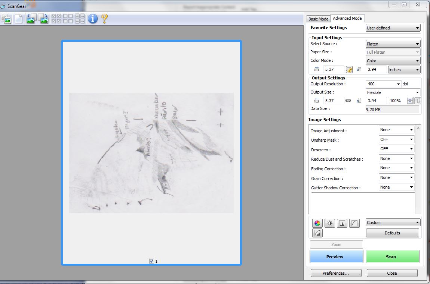Open the Final Review adjustment icon
The image size is (430, 284).
317,233
